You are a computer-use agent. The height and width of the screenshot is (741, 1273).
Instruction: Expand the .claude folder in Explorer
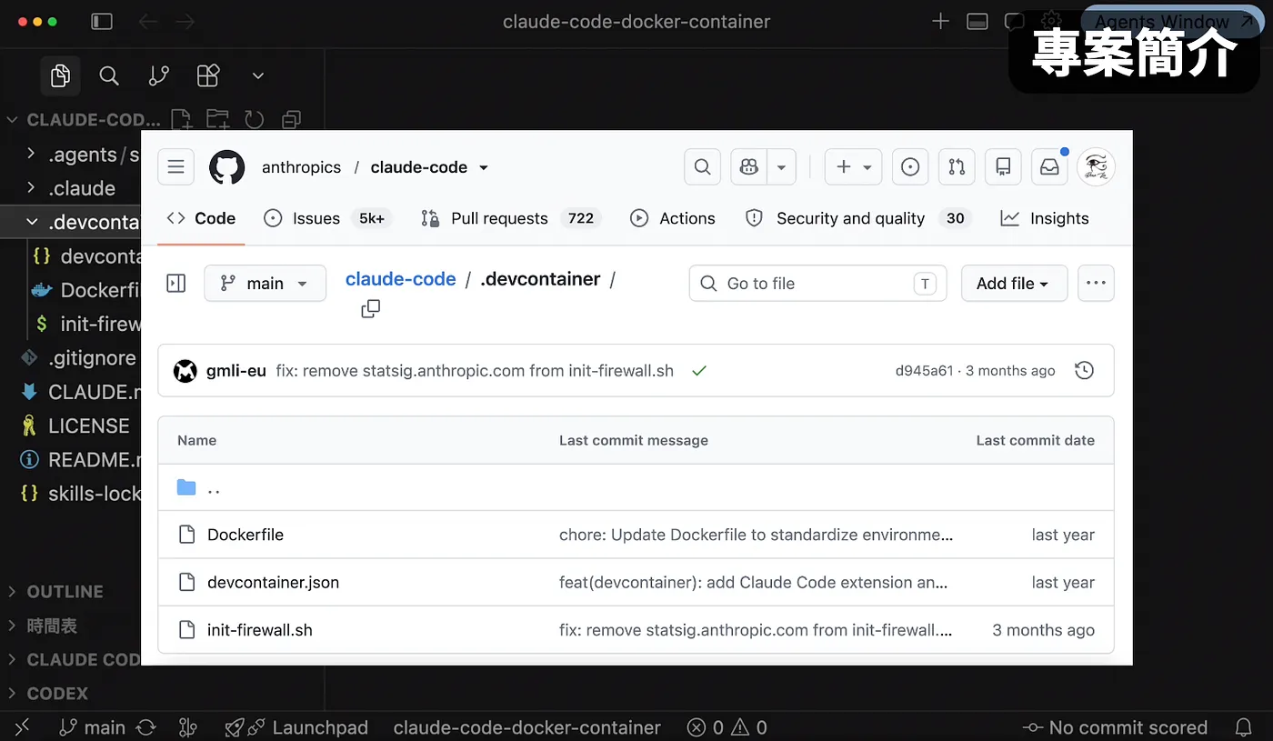coord(32,188)
